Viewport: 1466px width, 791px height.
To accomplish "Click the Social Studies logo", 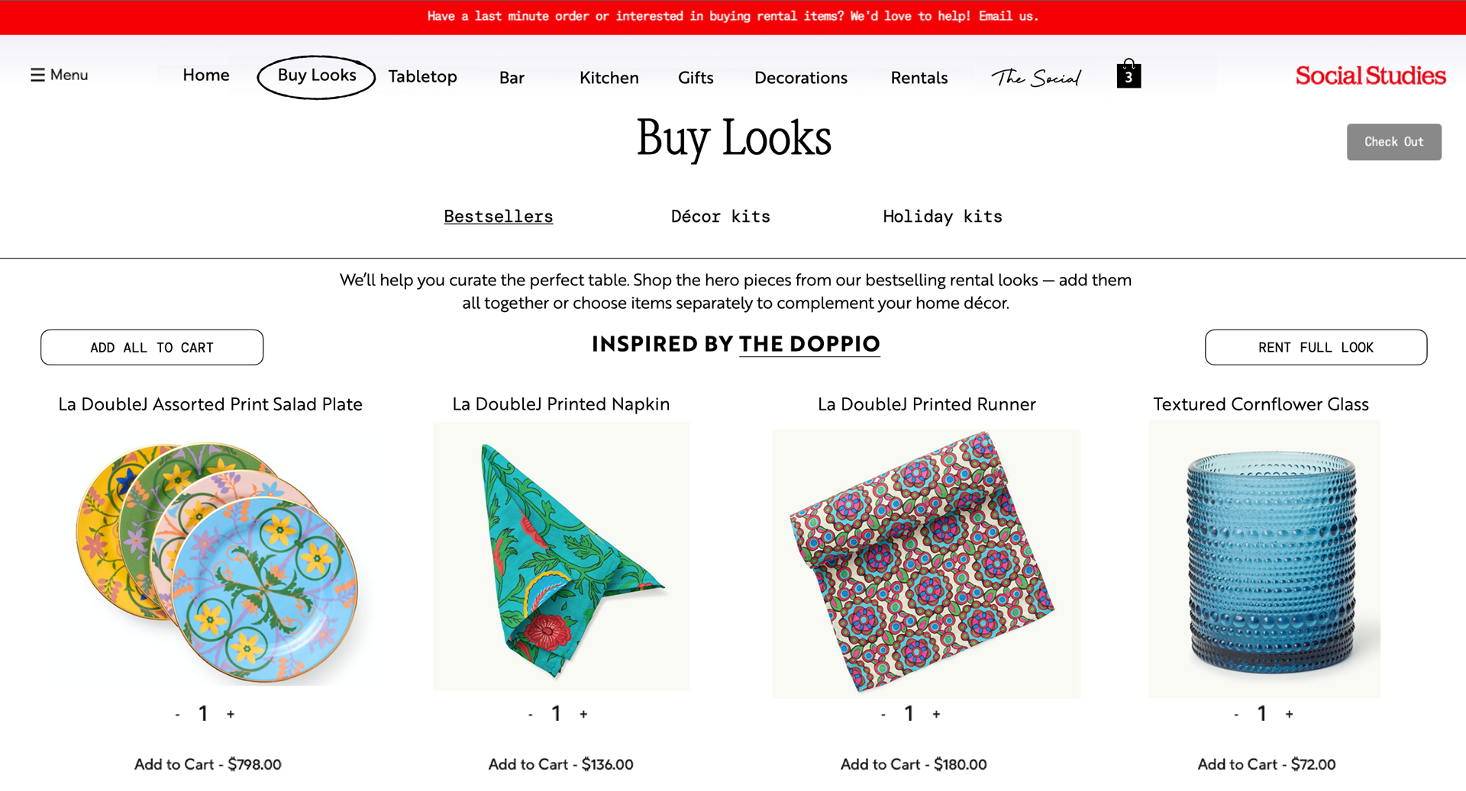I will pos(1370,76).
